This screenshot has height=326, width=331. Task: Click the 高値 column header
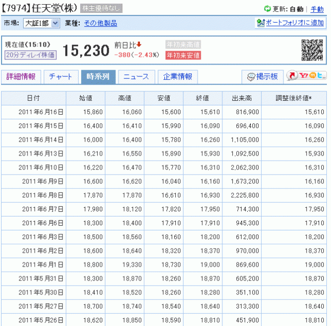pos(125,98)
